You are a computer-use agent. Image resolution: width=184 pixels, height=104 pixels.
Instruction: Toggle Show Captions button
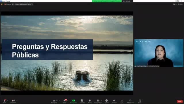pyautogui.click(x=98, y=101)
